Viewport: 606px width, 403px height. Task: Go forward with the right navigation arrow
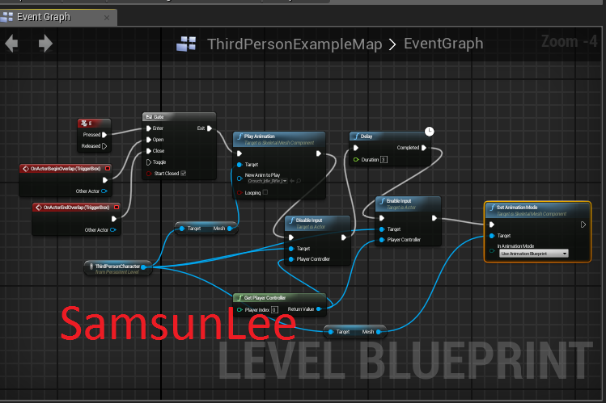pyautogui.click(x=45, y=43)
